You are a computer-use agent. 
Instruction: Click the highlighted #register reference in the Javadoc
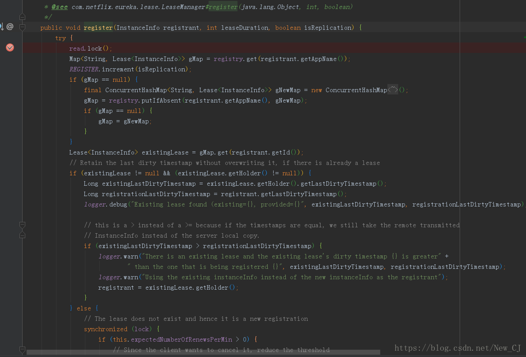point(223,7)
